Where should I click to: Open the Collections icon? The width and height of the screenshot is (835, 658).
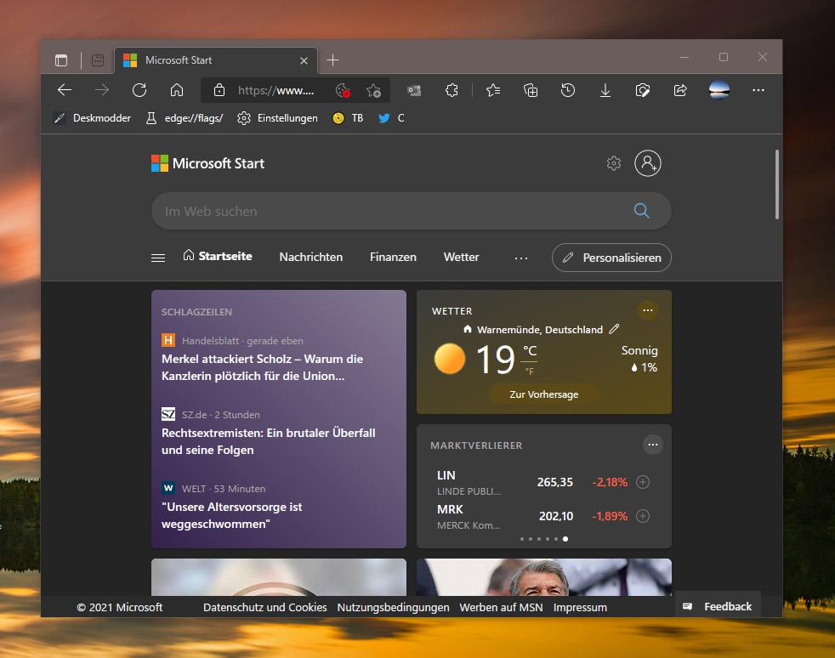(531, 90)
